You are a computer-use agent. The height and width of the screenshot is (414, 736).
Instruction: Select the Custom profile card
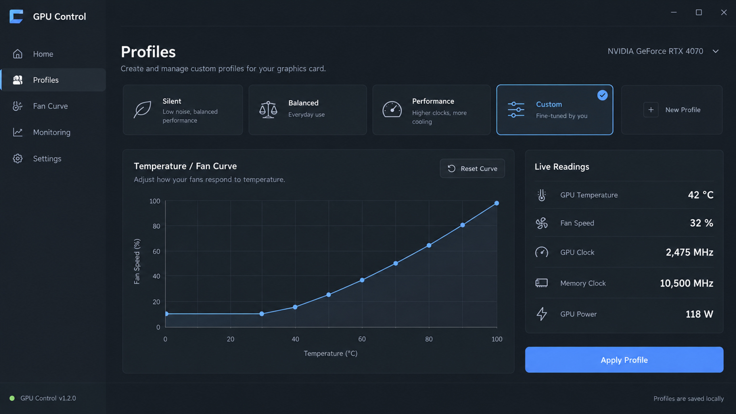[x=555, y=110]
